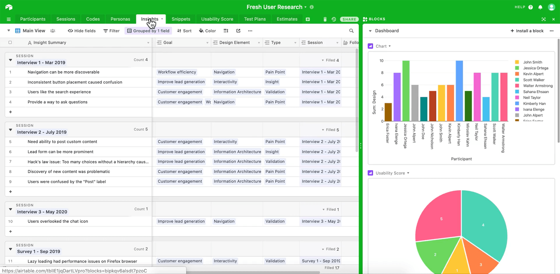560x274 pixels.
Task: Click the share view export icon
Action: coord(238,31)
